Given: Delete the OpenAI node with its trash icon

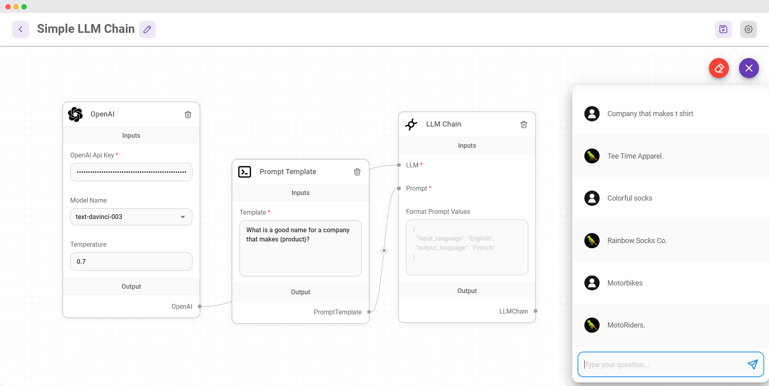Looking at the screenshot, I should pyautogui.click(x=188, y=115).
